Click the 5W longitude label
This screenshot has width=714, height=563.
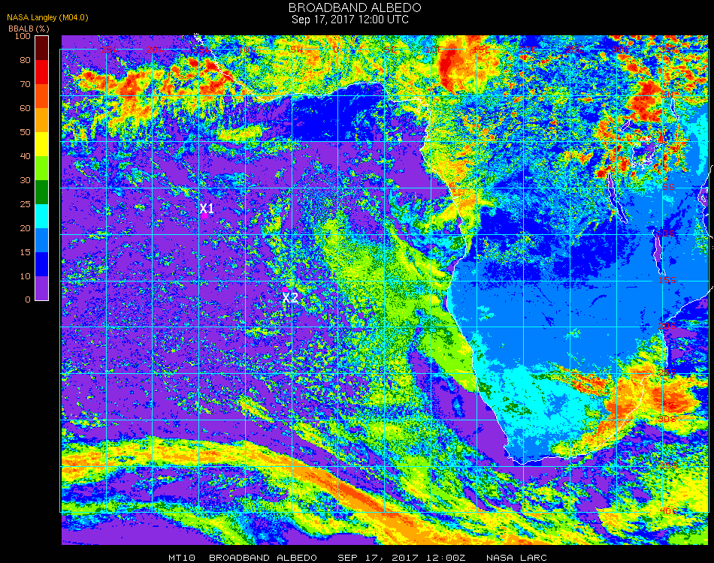click(x=296, y=50)
